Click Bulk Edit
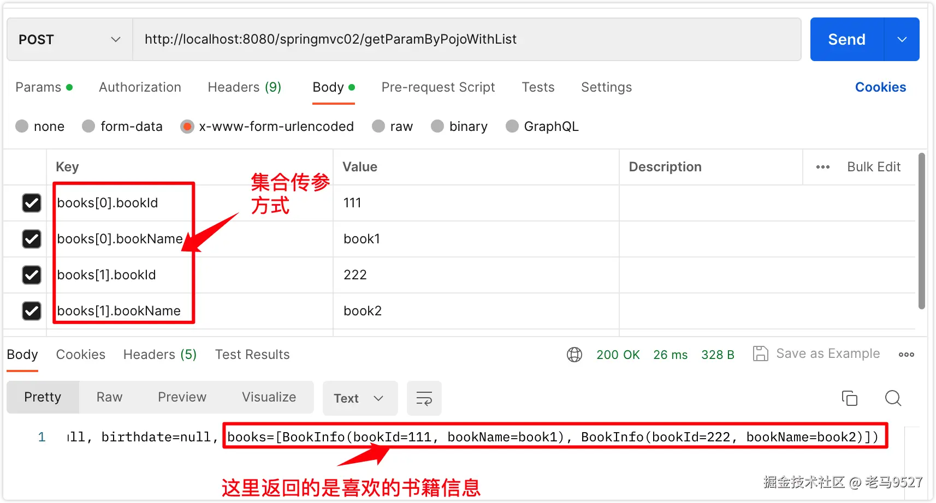 pyautogui.click(x=874, y=167)
